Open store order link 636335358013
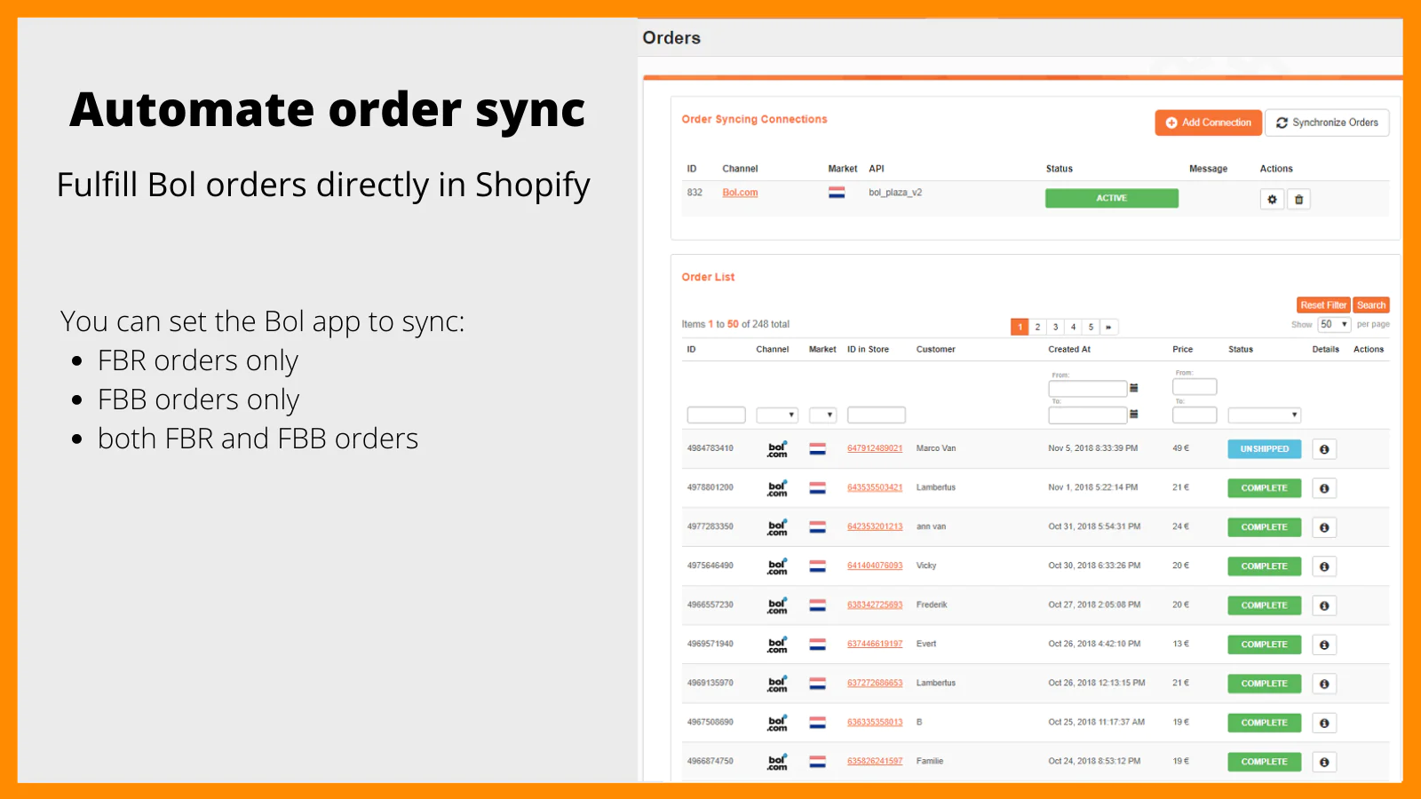The image size is (1421, 799). (875, 722)
